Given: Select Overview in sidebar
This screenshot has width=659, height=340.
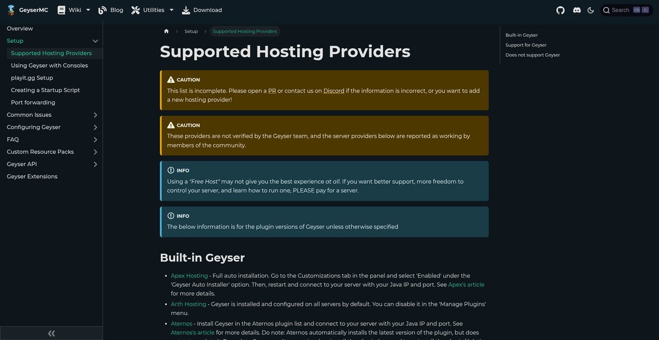Looking at the screenshot, I should [x=20, y=29].
